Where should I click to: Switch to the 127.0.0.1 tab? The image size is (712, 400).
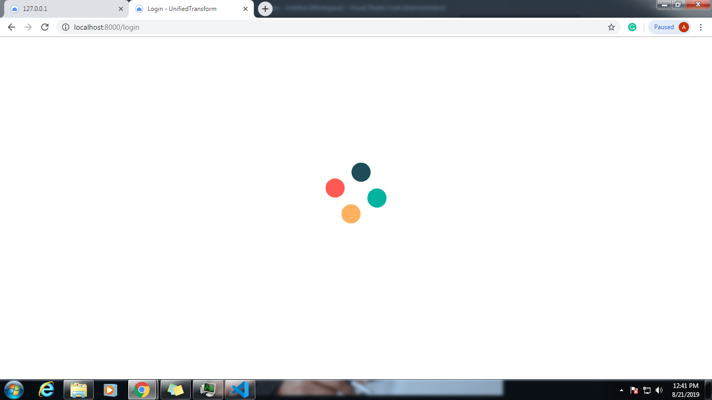(63, 9)
